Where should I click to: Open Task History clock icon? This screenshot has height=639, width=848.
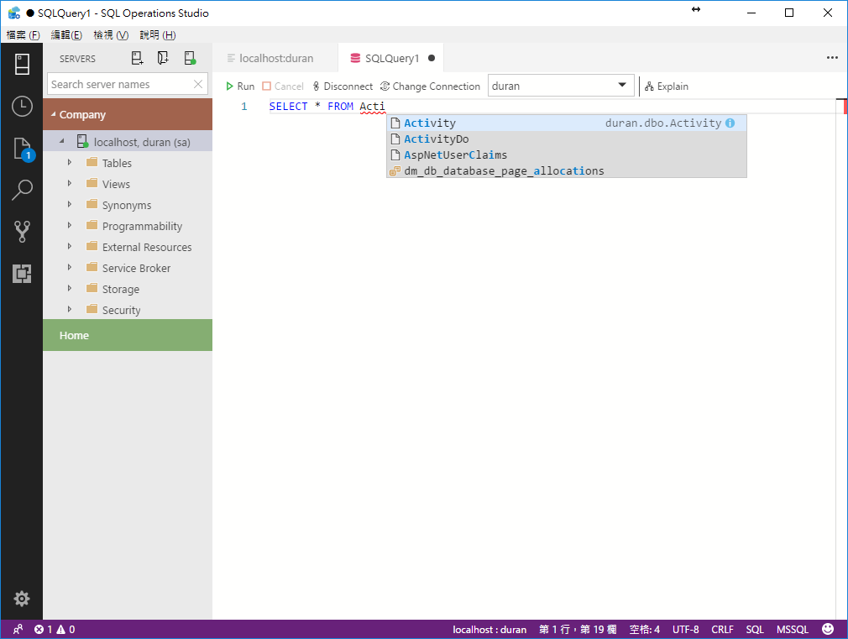coord(22,106)
